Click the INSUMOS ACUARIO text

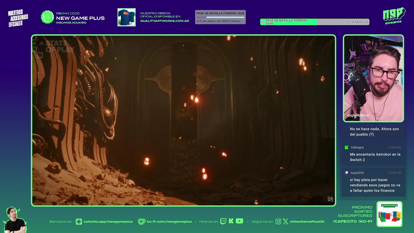click(x=71, y=23)
